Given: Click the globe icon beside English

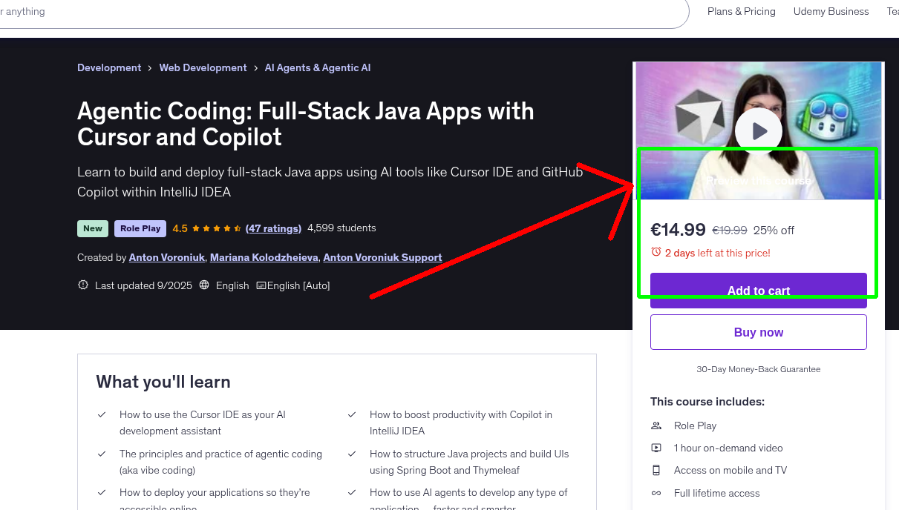Looking at the screenshot, I should click(x=203, y=285).
